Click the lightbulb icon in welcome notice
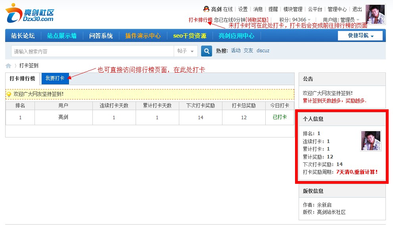The image size is (393, 225). [x=9, y=94]
